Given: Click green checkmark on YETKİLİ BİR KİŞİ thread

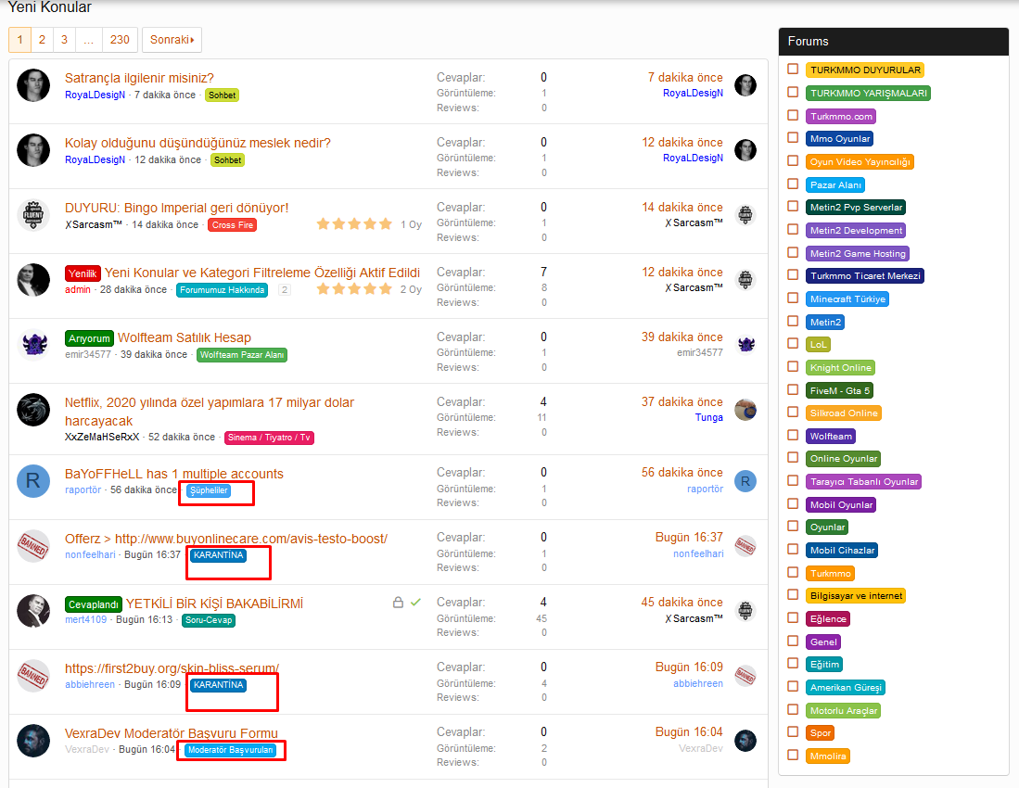Looking at the screenshot, I should (x=416, y=603).
